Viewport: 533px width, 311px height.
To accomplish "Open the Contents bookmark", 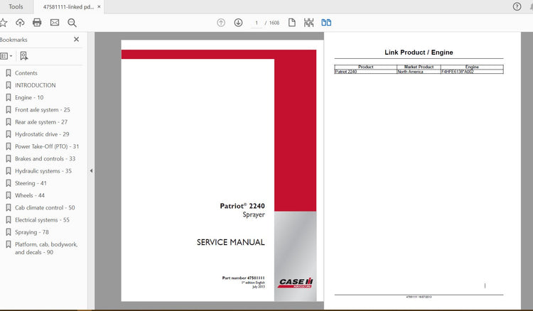I will (26, 73).
